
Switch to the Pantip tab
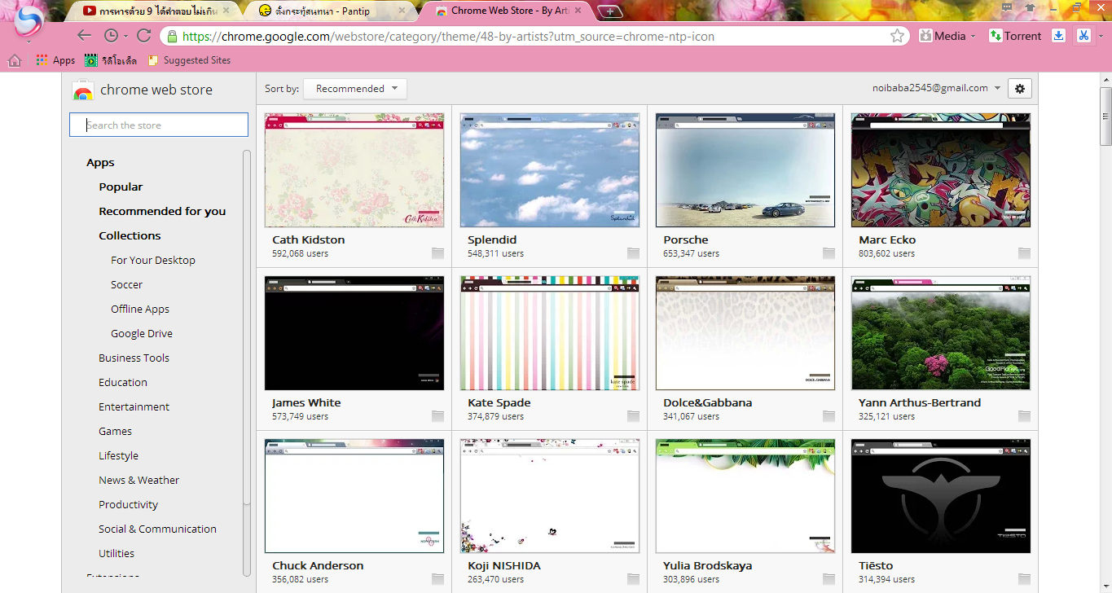tap(332, 11)
